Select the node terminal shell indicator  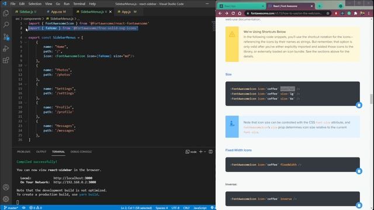point(191,152)
